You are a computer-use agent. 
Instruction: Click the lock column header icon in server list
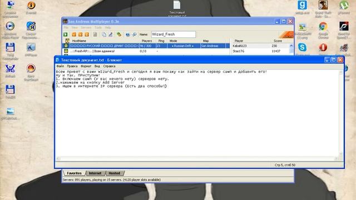(x=67, y=41)
